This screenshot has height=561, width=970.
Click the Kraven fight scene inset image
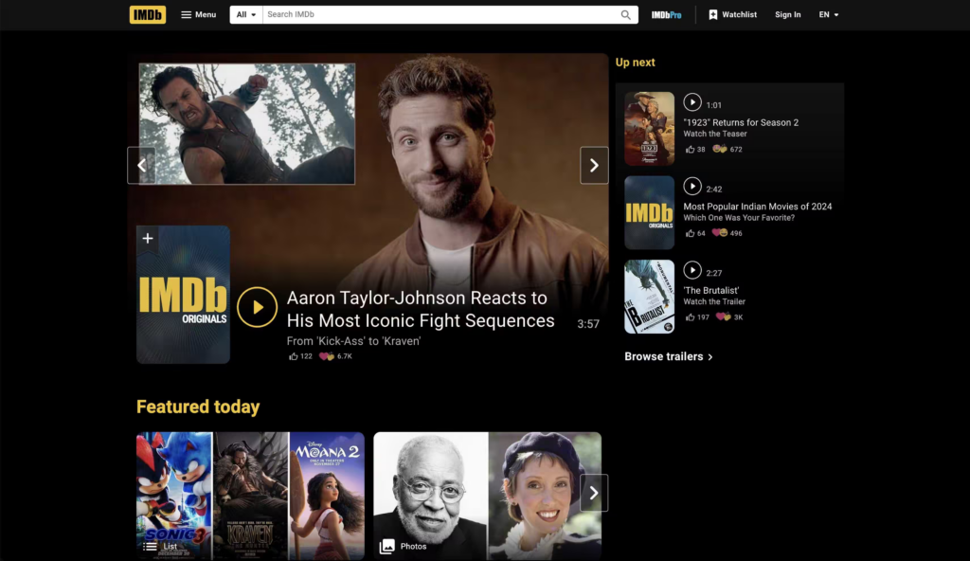247,123
